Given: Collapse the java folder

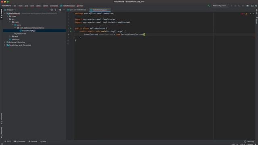Looking at the screenshot, I should point(12,25).
